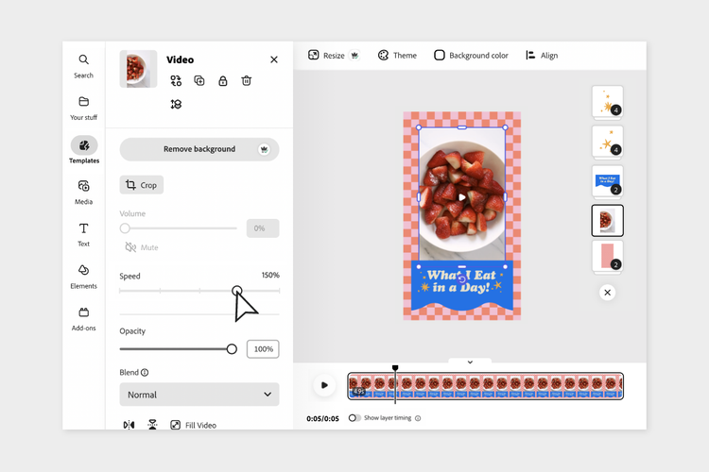This screenshot has width=709, height=472.
Task: Click the replace video icon
Action: click(176, 81)
